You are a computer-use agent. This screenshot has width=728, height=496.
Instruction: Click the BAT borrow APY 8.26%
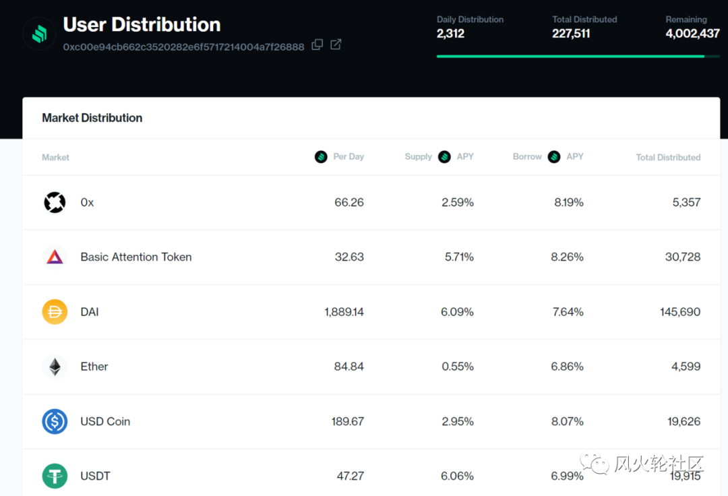click(x=567, y=257)
